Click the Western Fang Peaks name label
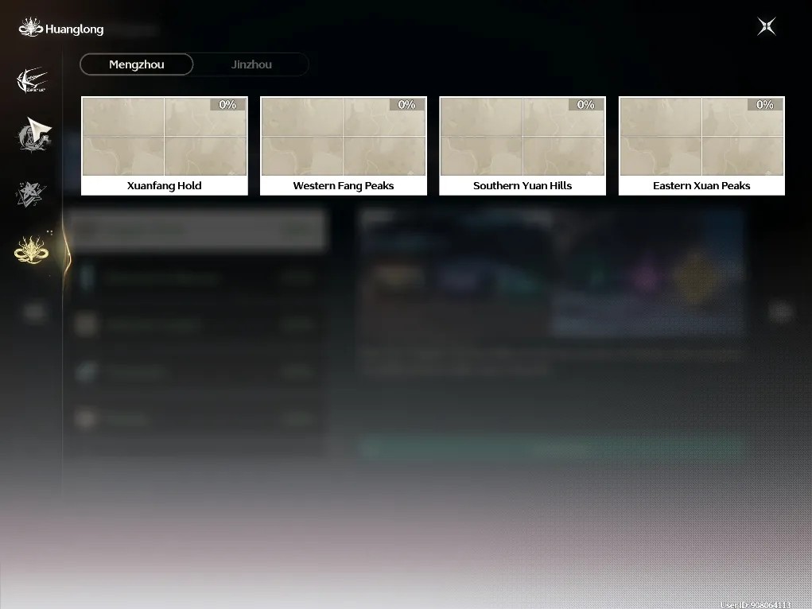The image size is (812, 609). pos(344,185)
